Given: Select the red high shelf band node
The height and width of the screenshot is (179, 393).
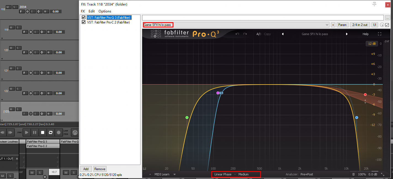Looking at the screenshot, I should 365,95.
